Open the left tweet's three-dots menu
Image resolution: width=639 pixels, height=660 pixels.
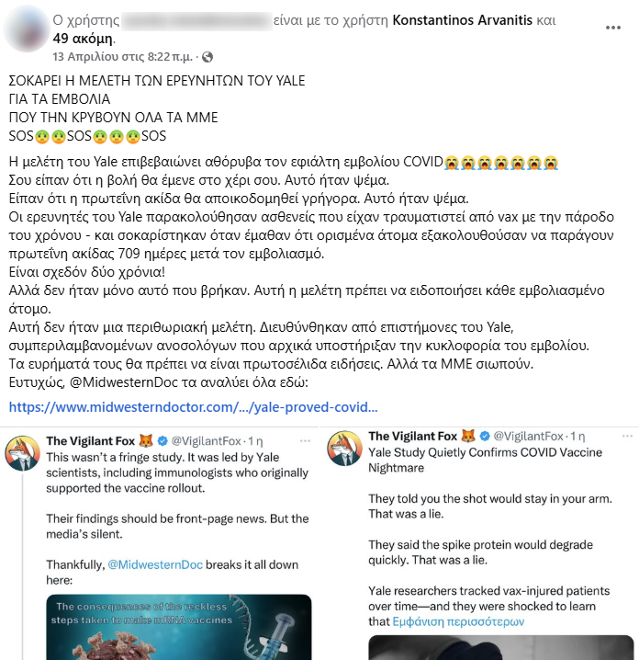[305, 440]
